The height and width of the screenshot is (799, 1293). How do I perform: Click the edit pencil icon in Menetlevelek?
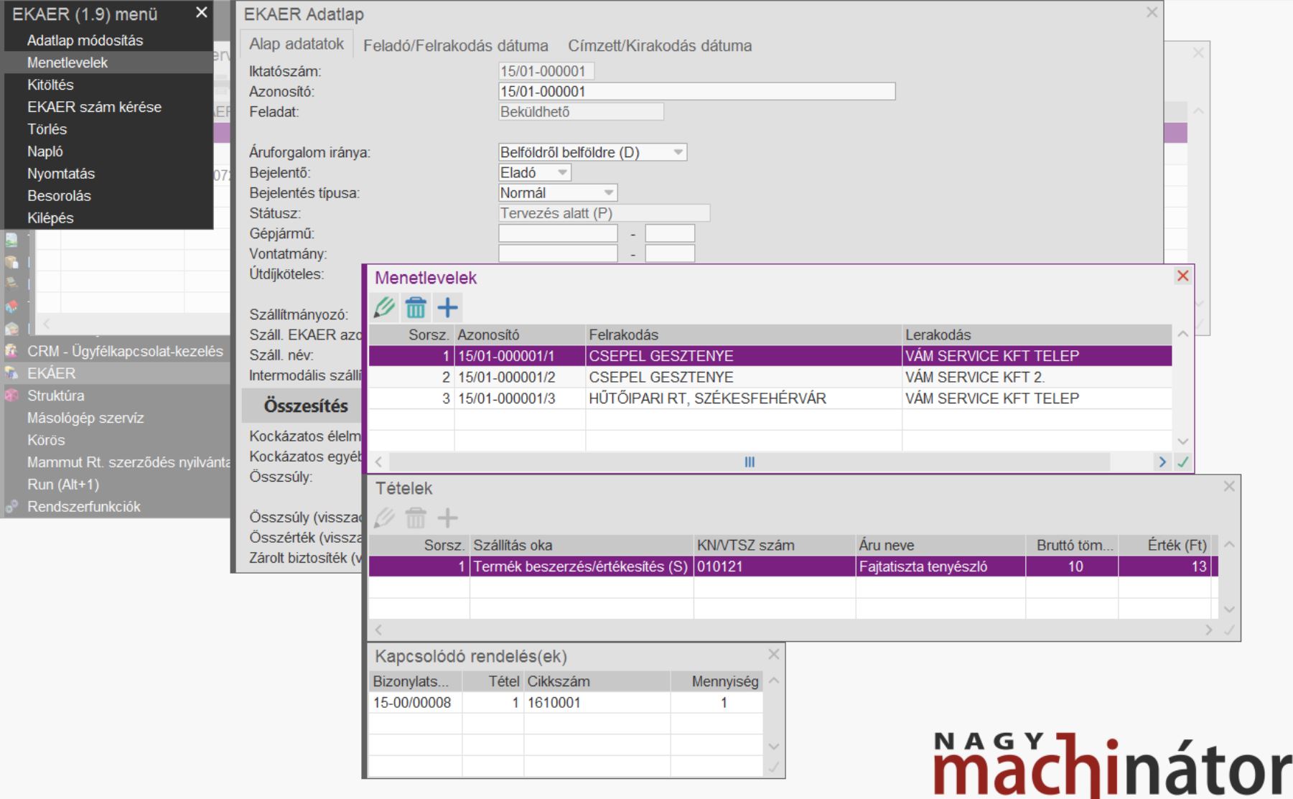point(385,308)
